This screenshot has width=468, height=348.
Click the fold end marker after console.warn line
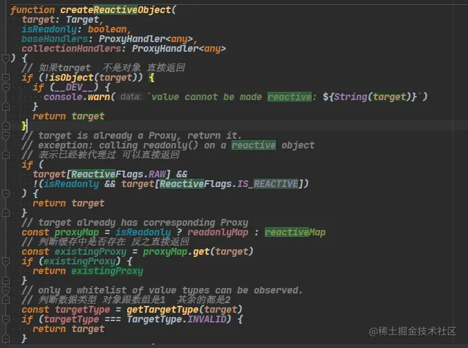(x=6, y=106)
